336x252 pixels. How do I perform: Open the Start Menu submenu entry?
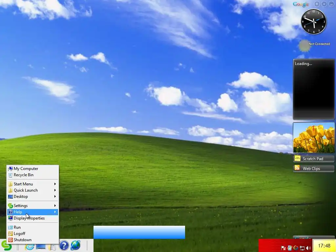pos(32,184)
